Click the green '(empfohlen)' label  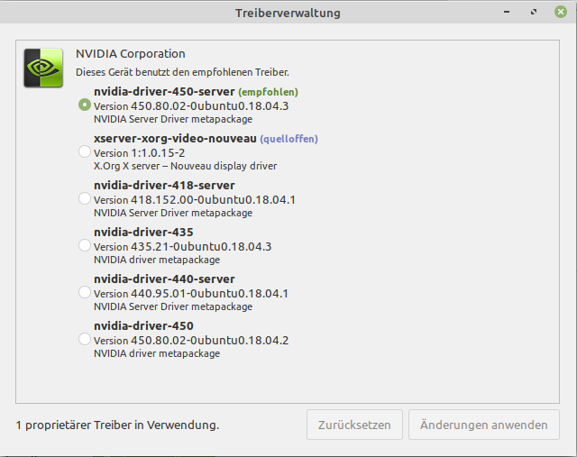coord(269,92)
